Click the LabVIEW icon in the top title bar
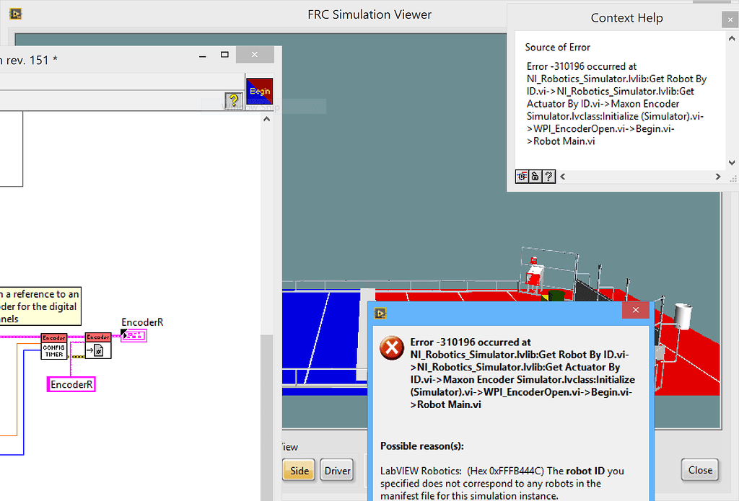The height and width of the screenshot is (501, 739). [14, 13]
